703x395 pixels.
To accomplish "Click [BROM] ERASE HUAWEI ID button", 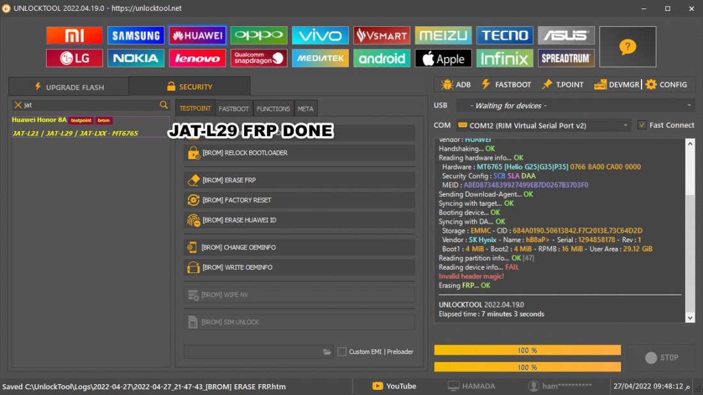I will [299, 220].
